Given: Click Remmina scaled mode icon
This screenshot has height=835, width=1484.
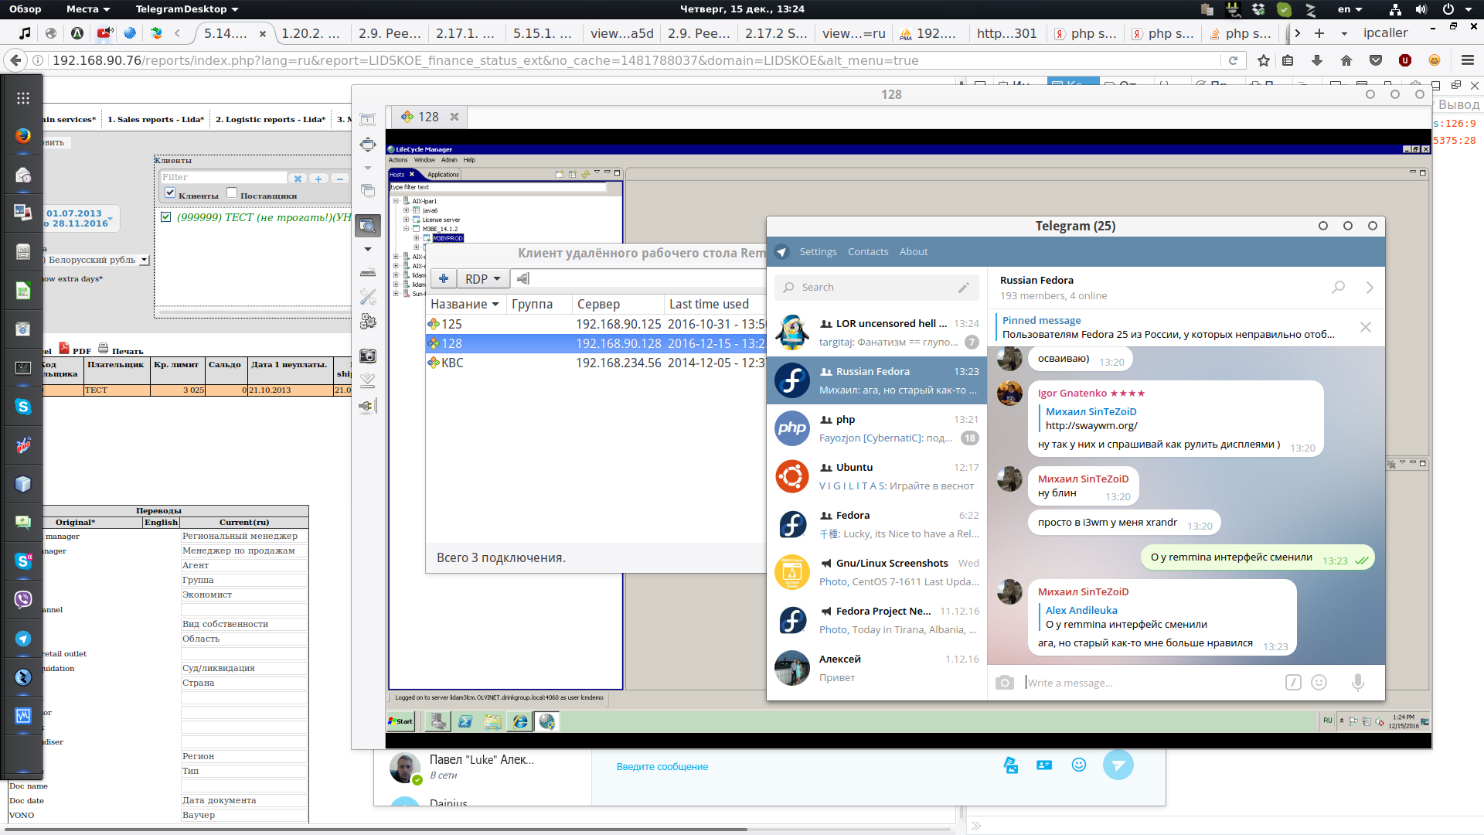Looking at the screenshot, I should 368,226.
